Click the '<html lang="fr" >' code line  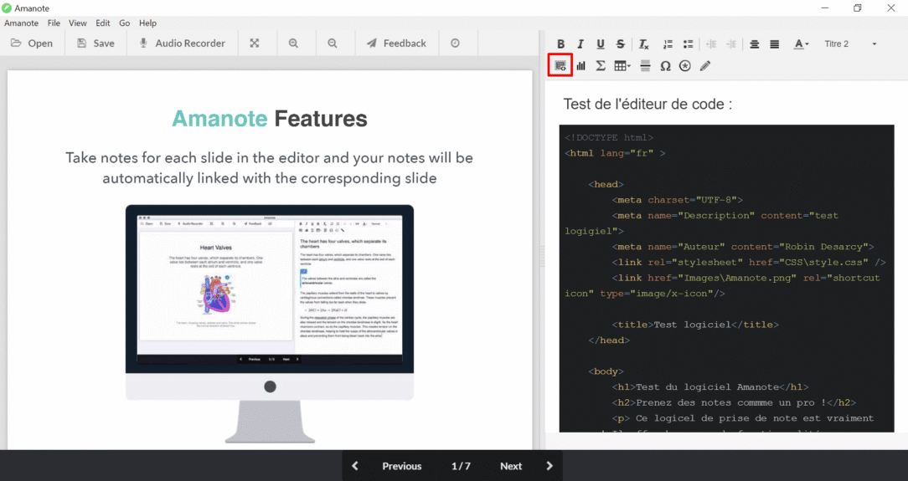pos(615,153)
